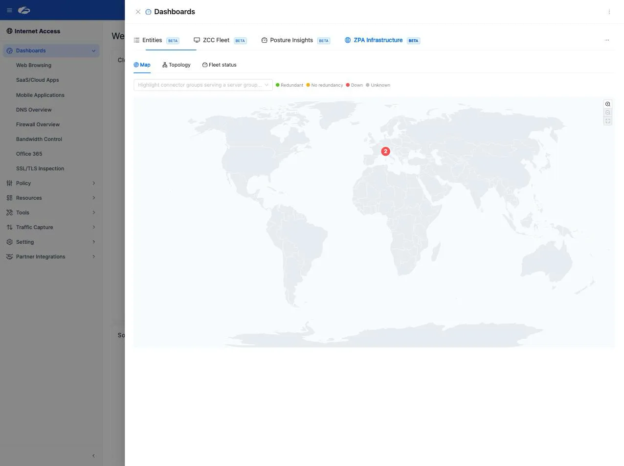
Task: Open SaaS/Cloud Apps dashboard
Action: 37,80
